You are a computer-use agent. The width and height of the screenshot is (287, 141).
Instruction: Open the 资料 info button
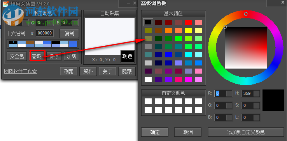(88, 71)
